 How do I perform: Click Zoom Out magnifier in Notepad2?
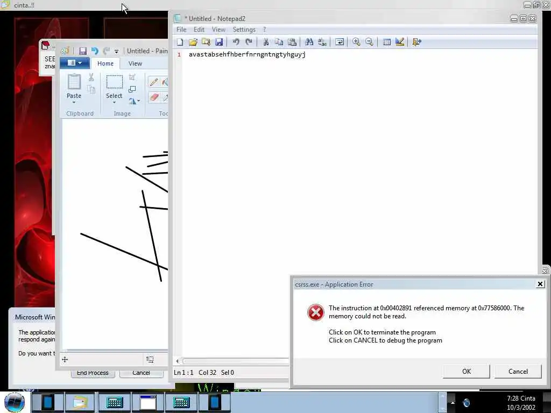pyautogui.click(x=369, y=42)
